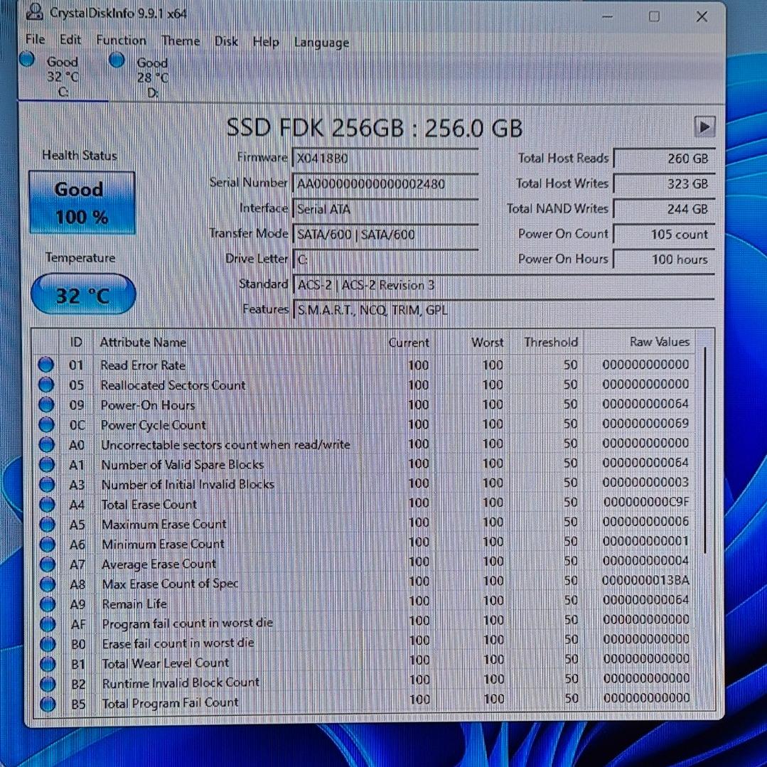The width and height of the screenshot is (767, 767).
Task: Select the Total Wear Level Count attribute name
Action: click(x=166, y=663)
